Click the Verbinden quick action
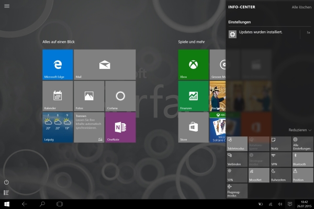314x209 pixels. click(x=237, y=159)
